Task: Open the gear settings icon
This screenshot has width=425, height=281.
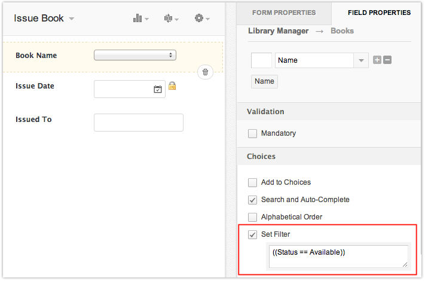Action: pyautogui.click(x=199, y=19)
